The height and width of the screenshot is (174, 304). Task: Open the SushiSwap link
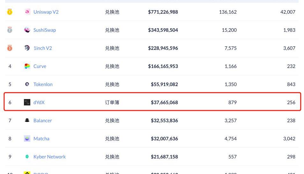[x=45, y=30]
